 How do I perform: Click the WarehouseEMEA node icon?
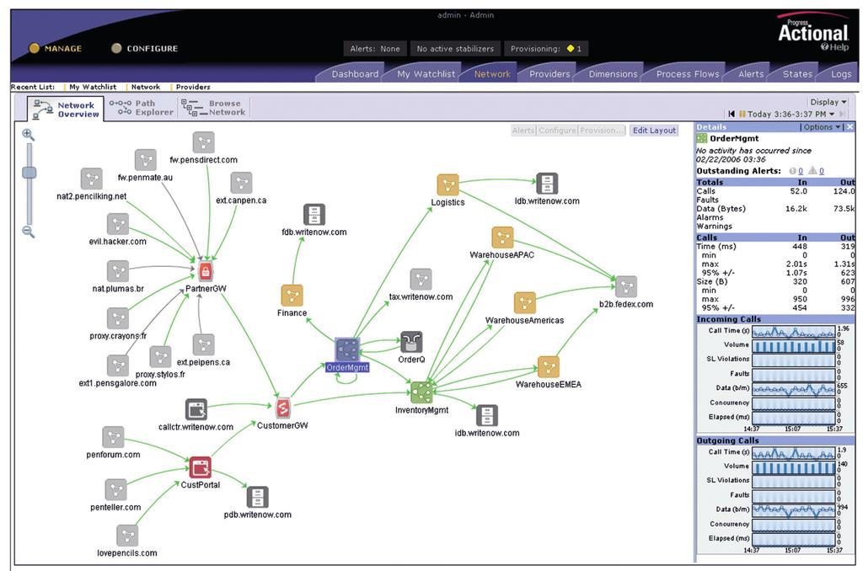(x=548, y=367)
